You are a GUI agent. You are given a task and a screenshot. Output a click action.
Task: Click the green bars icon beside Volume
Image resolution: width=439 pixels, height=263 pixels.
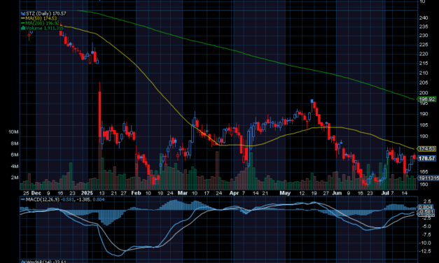click(x=23, y=28)
